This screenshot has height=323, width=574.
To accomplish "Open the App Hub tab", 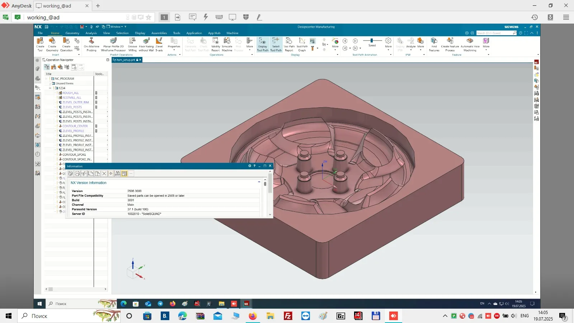I will tap(214, 33).
